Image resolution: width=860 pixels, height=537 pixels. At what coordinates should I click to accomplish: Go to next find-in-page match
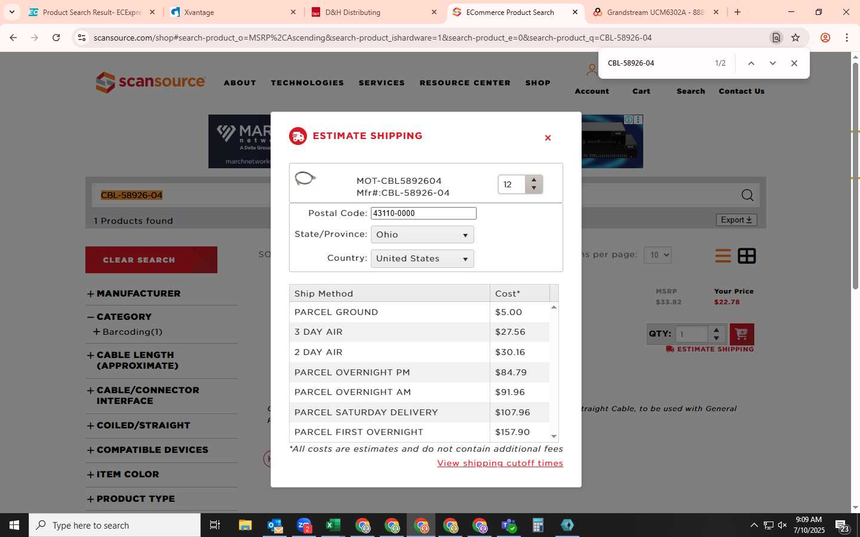(773, 63)
